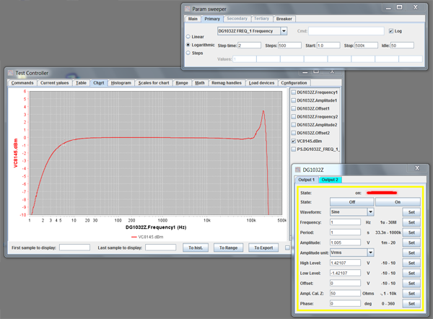Open the Amplitude unit Vrms dropdown
The image size is (433, 319).
pyautogui.click(x=371, y=253)
